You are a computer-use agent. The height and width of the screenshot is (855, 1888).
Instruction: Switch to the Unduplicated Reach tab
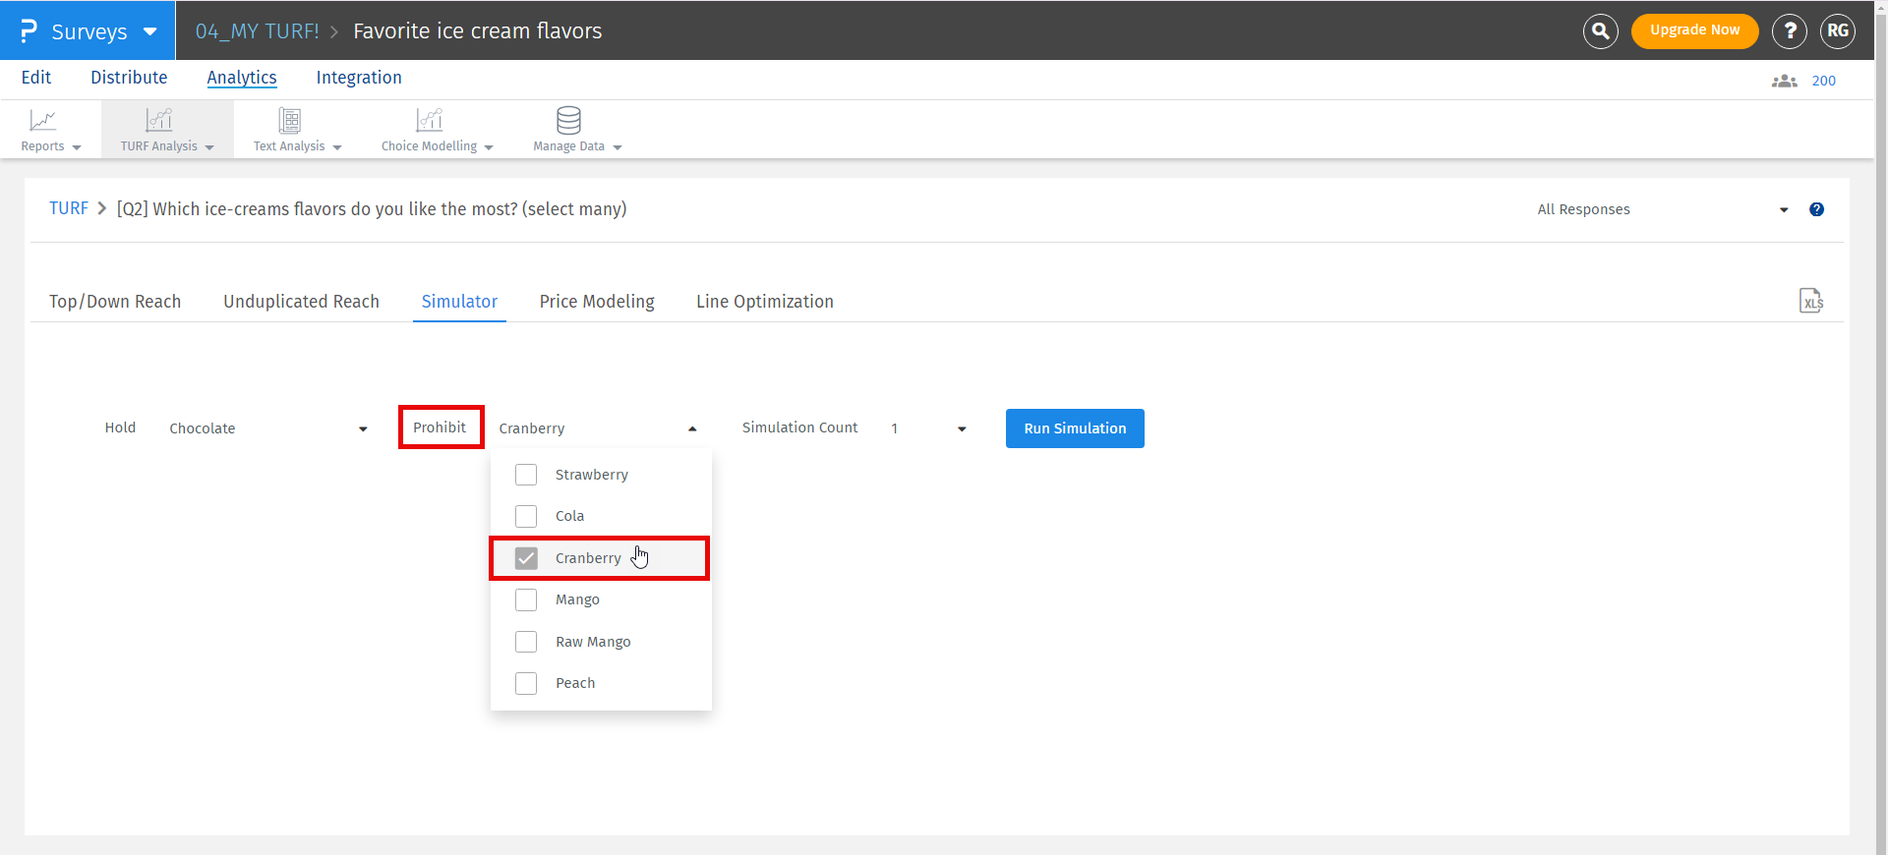(x=301, y=302)
